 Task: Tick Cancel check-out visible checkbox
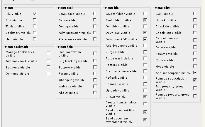tap(195, 40)
